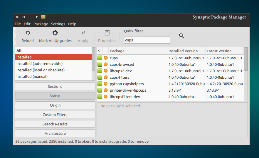Toggle the status box for printer-driver-hpcups
259x158 pixels.
pos(100,90)
